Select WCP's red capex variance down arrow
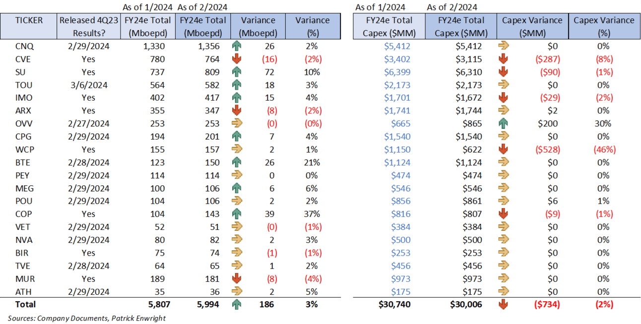This screenshot has width=641, height=324. tap(503, 149)
